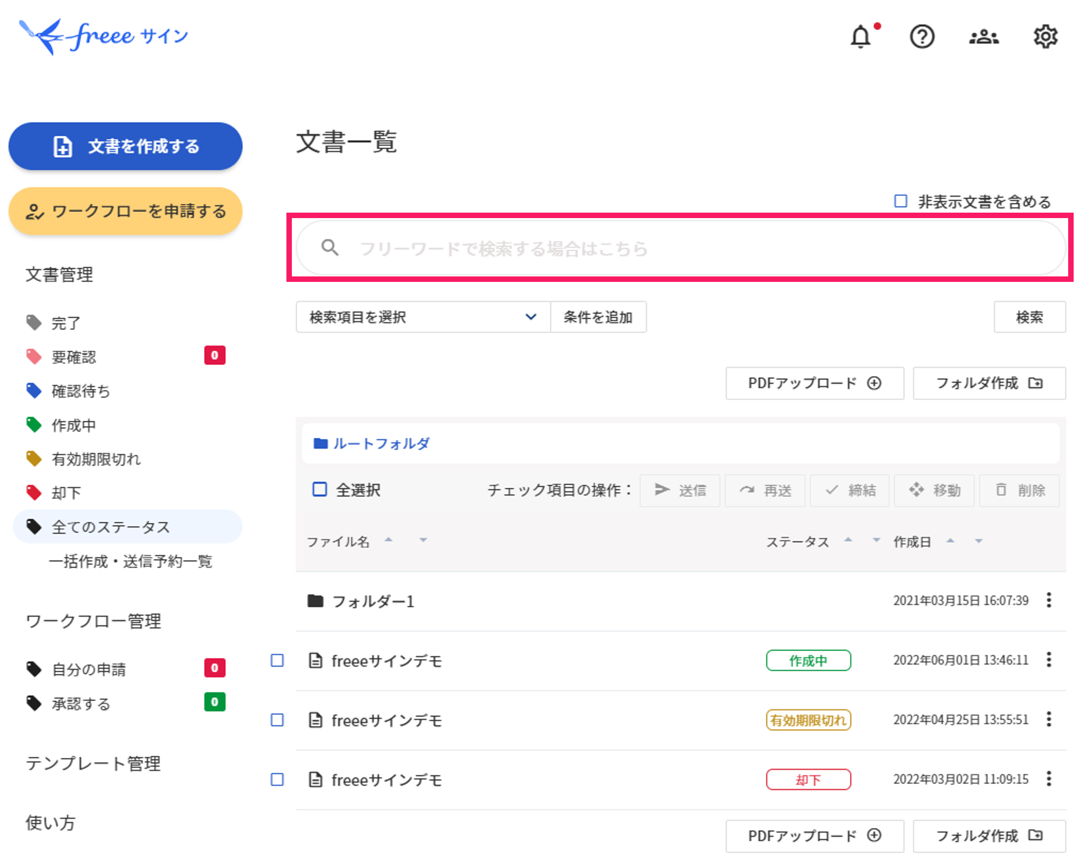Screen dimensions: 1078x856
Task: Sort 作成日 ascending arrow
Action: (950, 540)
